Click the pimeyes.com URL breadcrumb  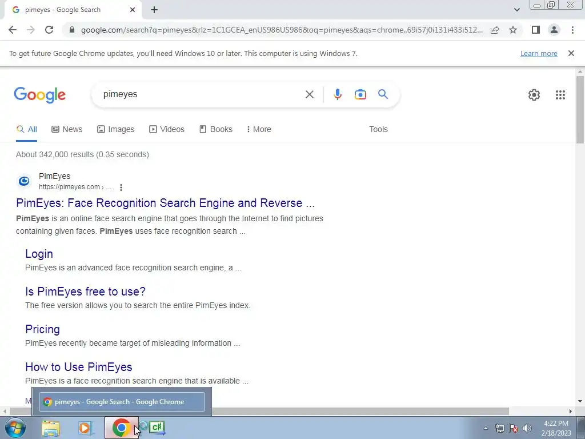coord(75,187)
